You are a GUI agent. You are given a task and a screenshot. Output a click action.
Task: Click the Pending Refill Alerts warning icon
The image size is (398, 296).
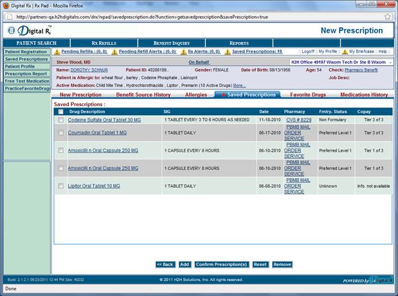tap(115, 51)
